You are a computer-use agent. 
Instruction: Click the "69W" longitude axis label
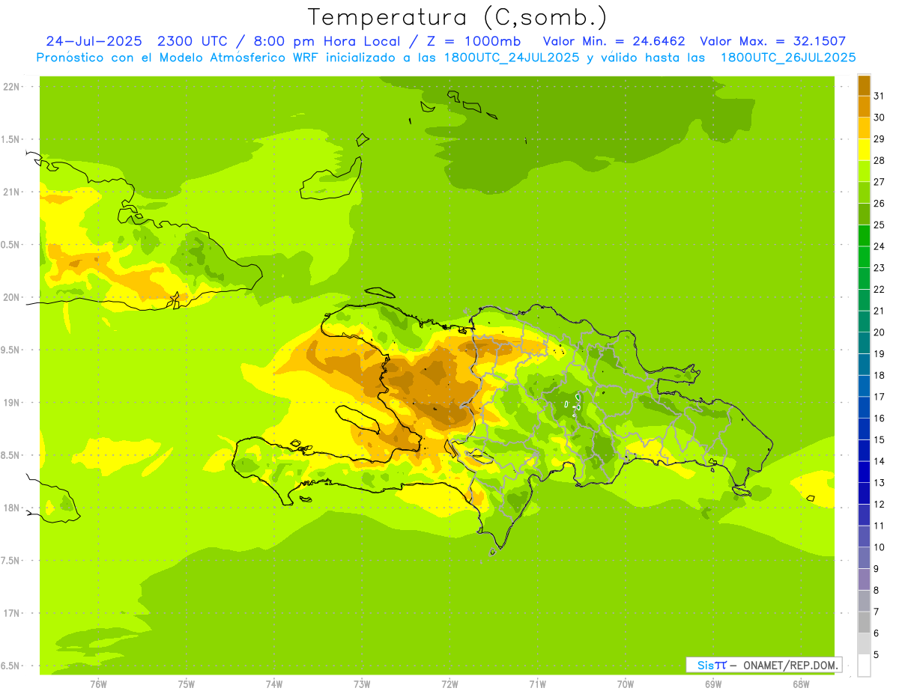click(x=713, y=684)
